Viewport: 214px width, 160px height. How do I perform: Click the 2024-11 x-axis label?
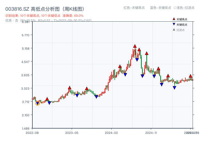(x=151, y=133)
